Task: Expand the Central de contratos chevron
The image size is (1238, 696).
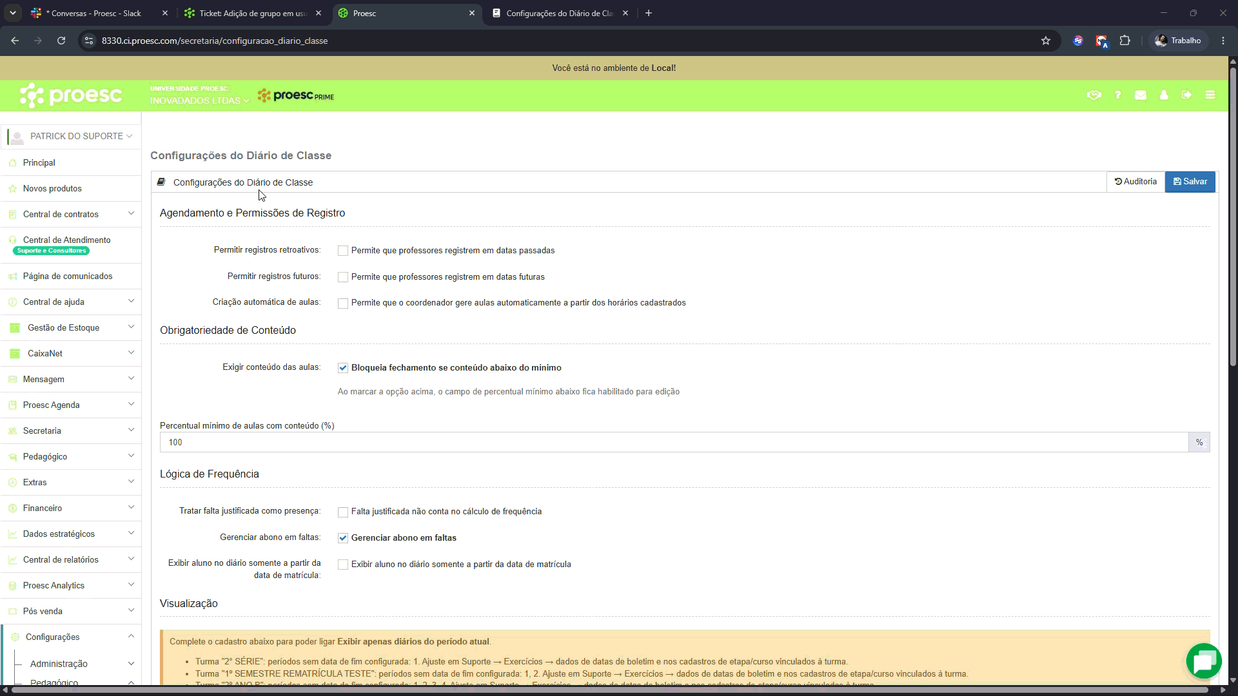Action: coord(131,213)
